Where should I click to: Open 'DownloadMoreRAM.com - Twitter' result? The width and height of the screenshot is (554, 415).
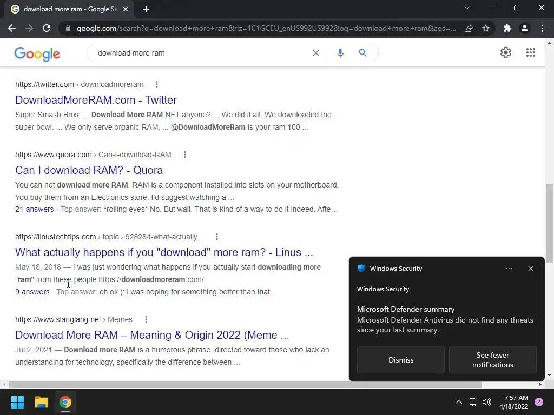click(x=96, y=100)
